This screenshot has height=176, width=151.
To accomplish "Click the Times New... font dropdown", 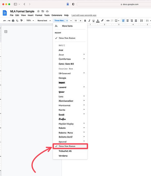I will click(61, 21).
